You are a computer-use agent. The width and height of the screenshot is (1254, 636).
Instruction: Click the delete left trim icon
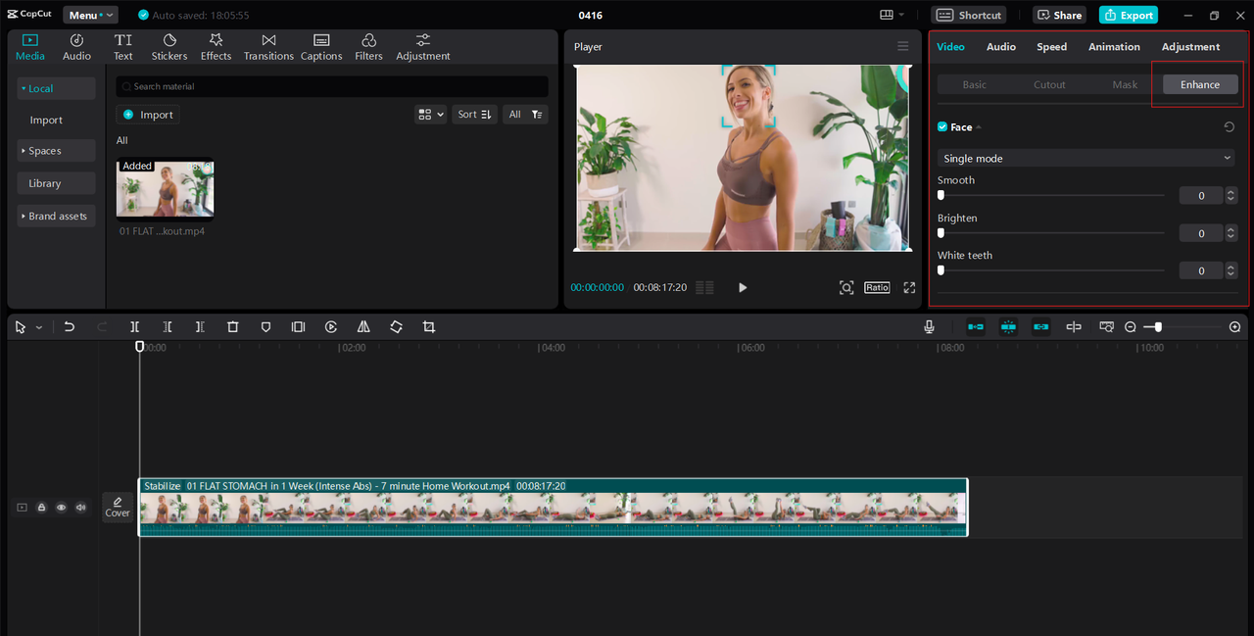(168, 327)
